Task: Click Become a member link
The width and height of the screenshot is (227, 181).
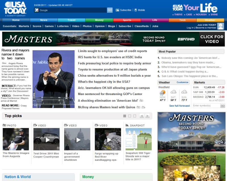Action: (x=206, y=28)
